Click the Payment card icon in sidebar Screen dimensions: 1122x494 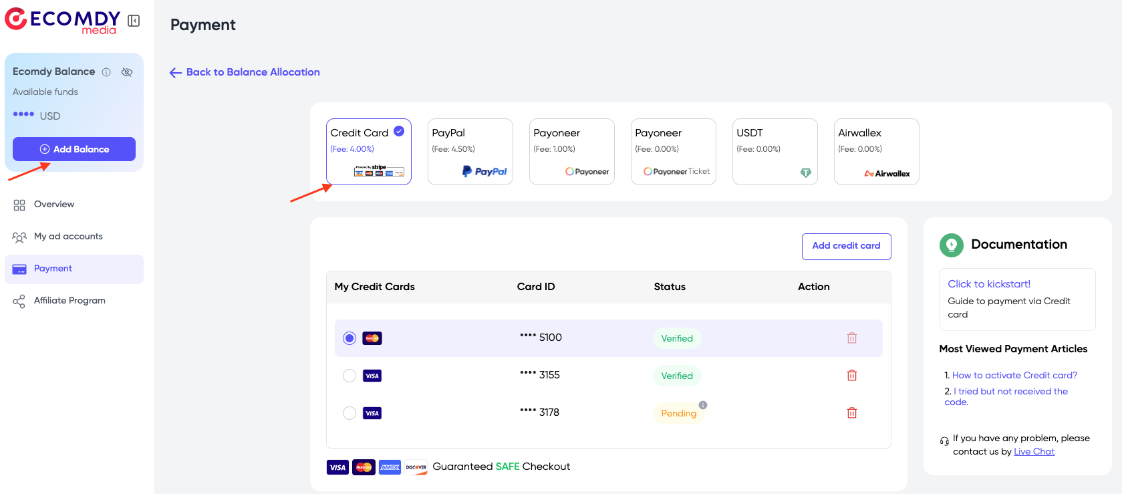[x=19, y=269]
